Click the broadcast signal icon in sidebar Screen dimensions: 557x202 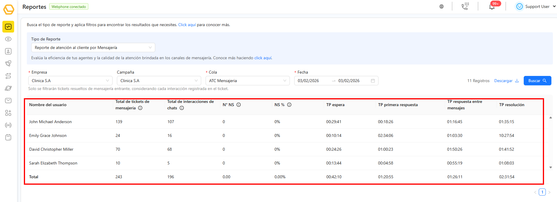(x=8, y=125)
